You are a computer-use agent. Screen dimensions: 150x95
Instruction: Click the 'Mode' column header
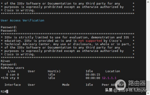(x=66, y=85)
